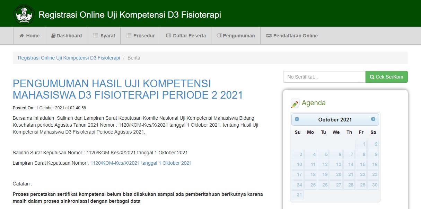
Task: Click the Agenda pencil notepad icon
Action: point(295,103)
